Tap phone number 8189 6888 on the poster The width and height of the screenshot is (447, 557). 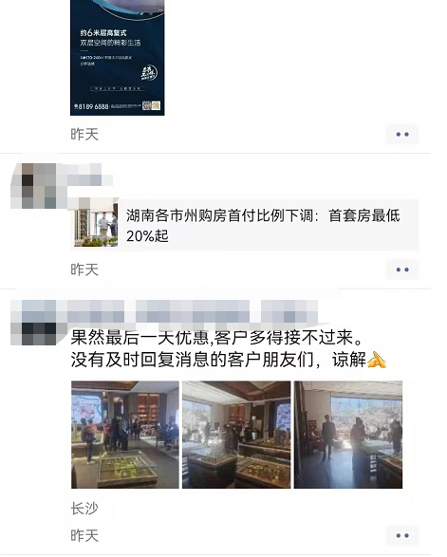[x=91, y=106]
